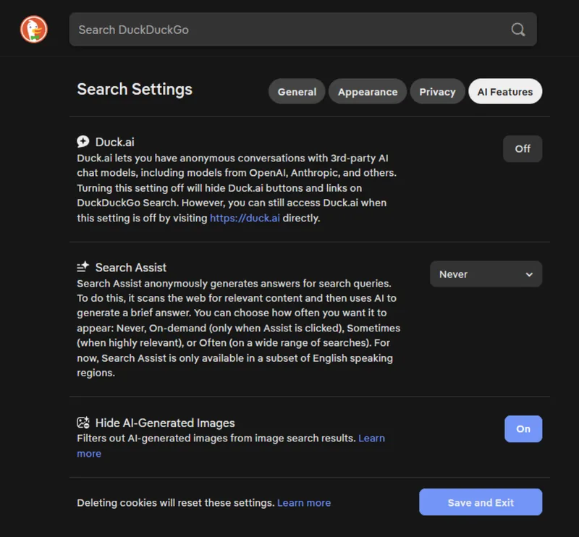The height and width of the screenshot is (537, 579).
Task: Click the magnifying glass search icon
Action: (517, 30)
